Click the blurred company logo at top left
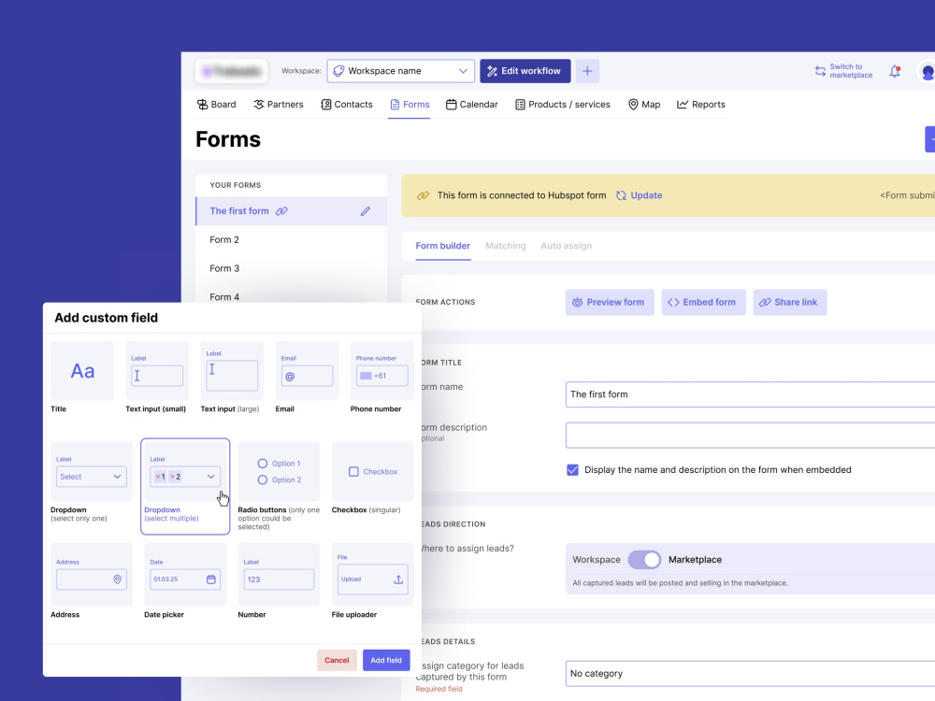This screenshot has width=935, height=701. [231, 71]
